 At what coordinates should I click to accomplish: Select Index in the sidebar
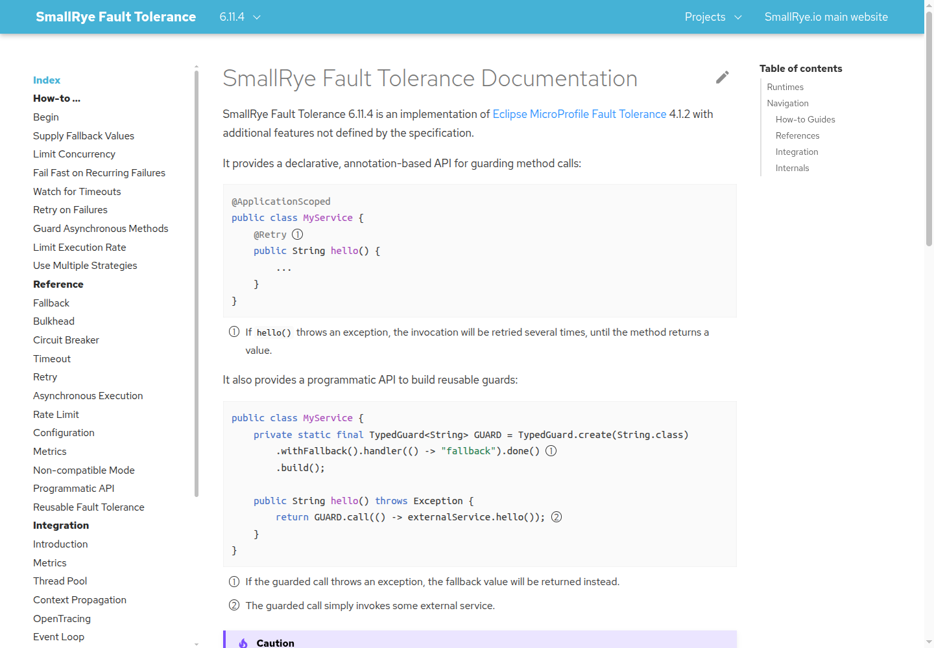(x=47, y=80)
